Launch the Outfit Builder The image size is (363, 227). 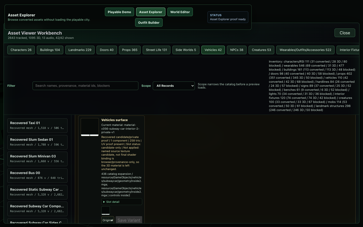coord(149,22)
